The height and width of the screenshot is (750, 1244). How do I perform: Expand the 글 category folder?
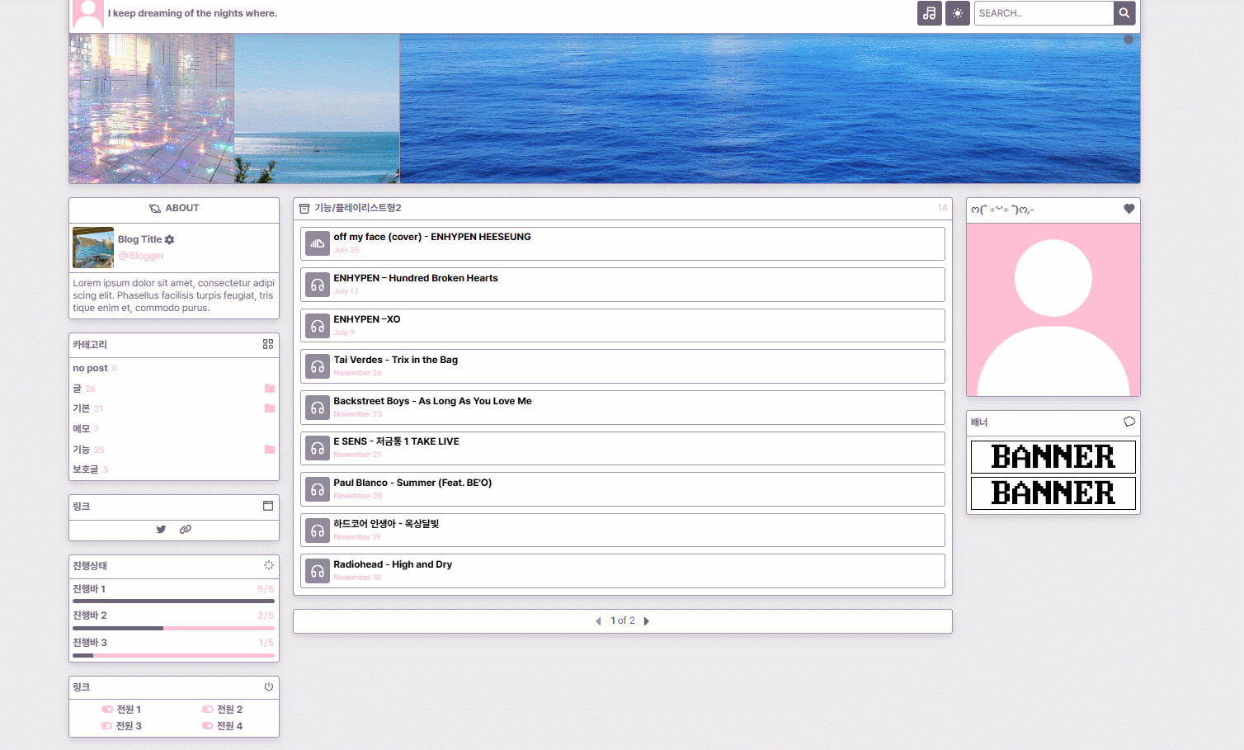point(269,389)
